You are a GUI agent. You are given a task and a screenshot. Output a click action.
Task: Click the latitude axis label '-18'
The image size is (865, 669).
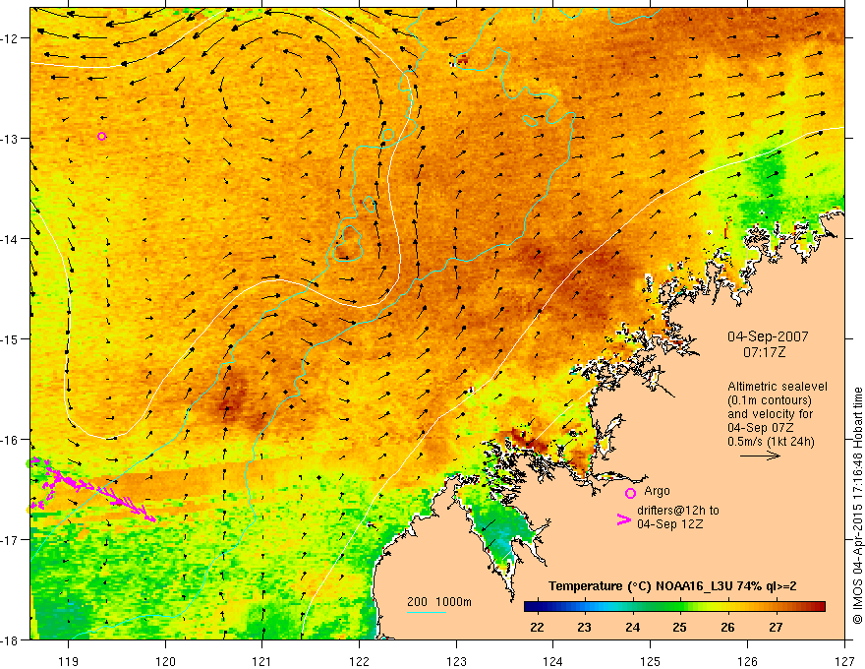click(10, 639)
